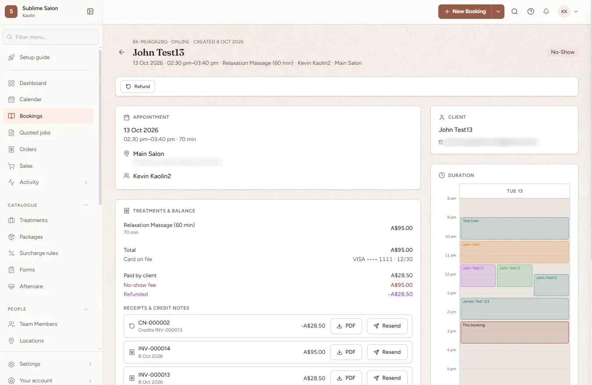Viewport: 592px width, 385px height.
Task: Open Orders in the sidebar menu
Action: (x=48, y=149)
